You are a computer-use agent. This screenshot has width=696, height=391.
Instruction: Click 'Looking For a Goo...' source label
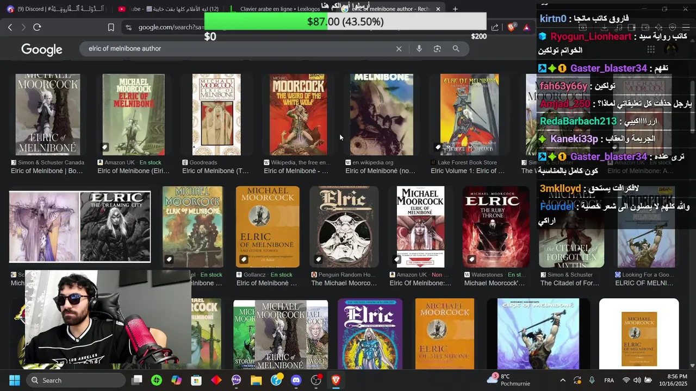pyautogui.click(x=648, y=275)
